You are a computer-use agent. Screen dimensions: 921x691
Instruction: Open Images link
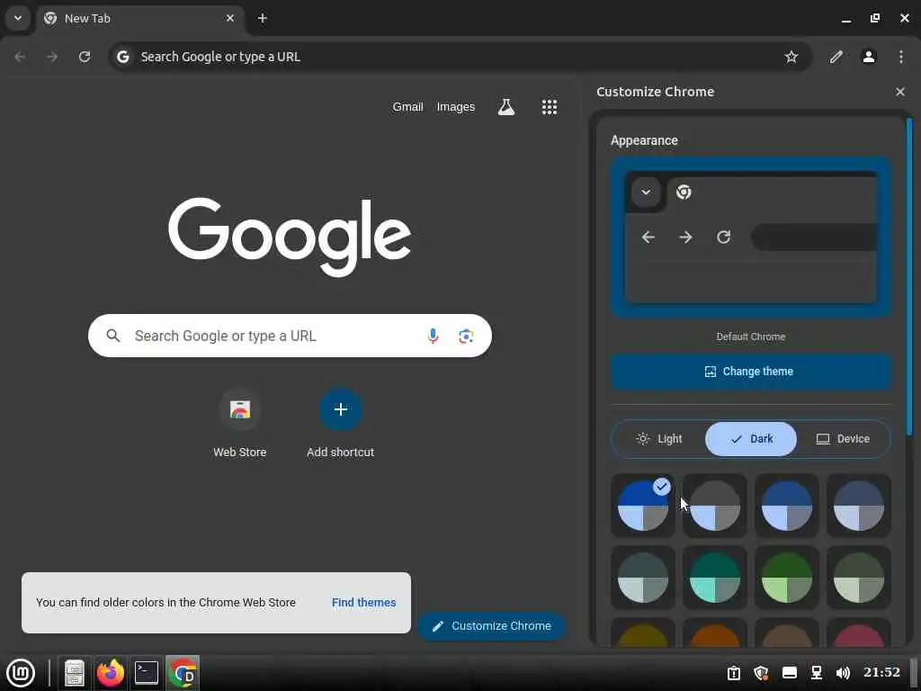coord(456,107)
